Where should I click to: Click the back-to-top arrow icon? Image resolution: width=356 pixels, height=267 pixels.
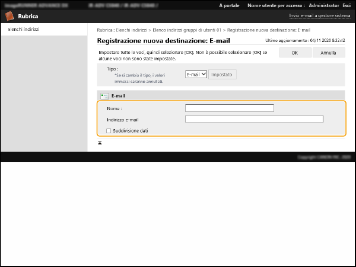point(100,143)
